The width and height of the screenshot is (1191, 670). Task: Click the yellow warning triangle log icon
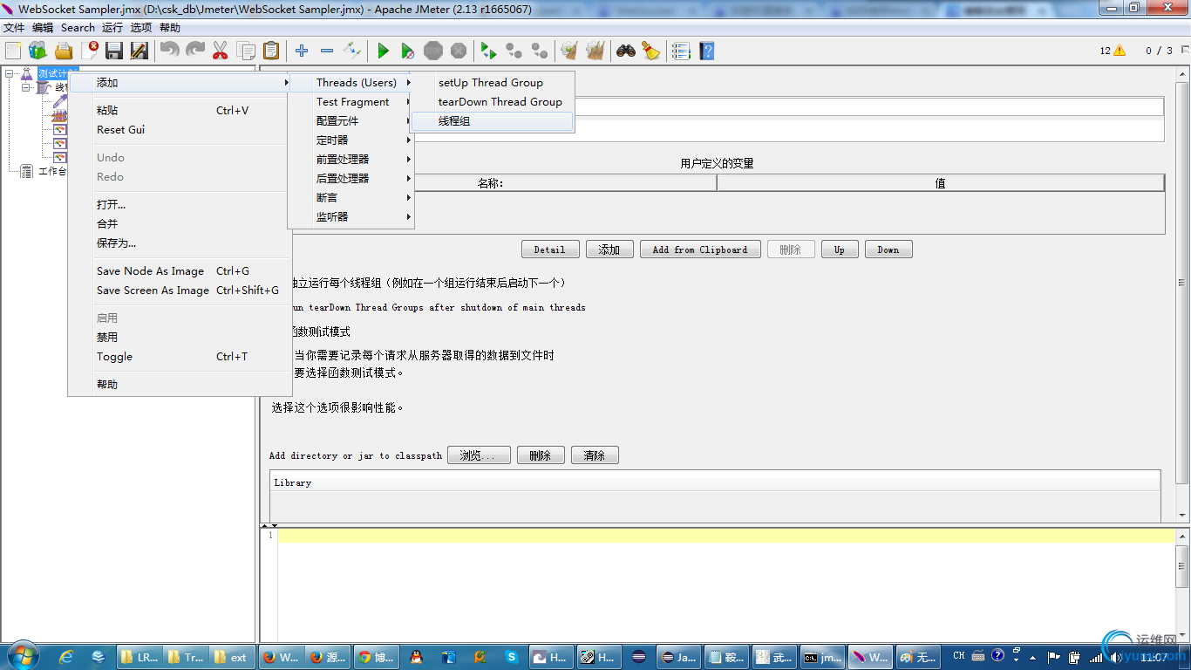coord(1120,51)
